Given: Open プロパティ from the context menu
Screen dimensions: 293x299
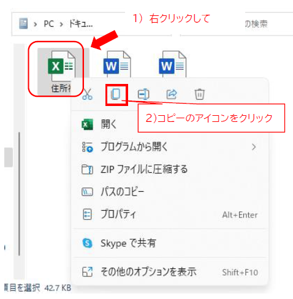Looking at the screenshot, I should [x=170, y=214].
